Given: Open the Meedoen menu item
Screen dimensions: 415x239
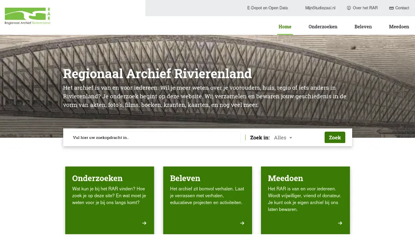Looking at the screenshot, I should [x=399, y=27].
